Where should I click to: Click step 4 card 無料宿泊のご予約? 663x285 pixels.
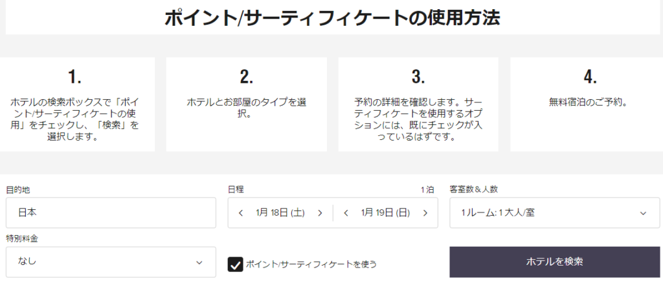(x=589, y=104)
